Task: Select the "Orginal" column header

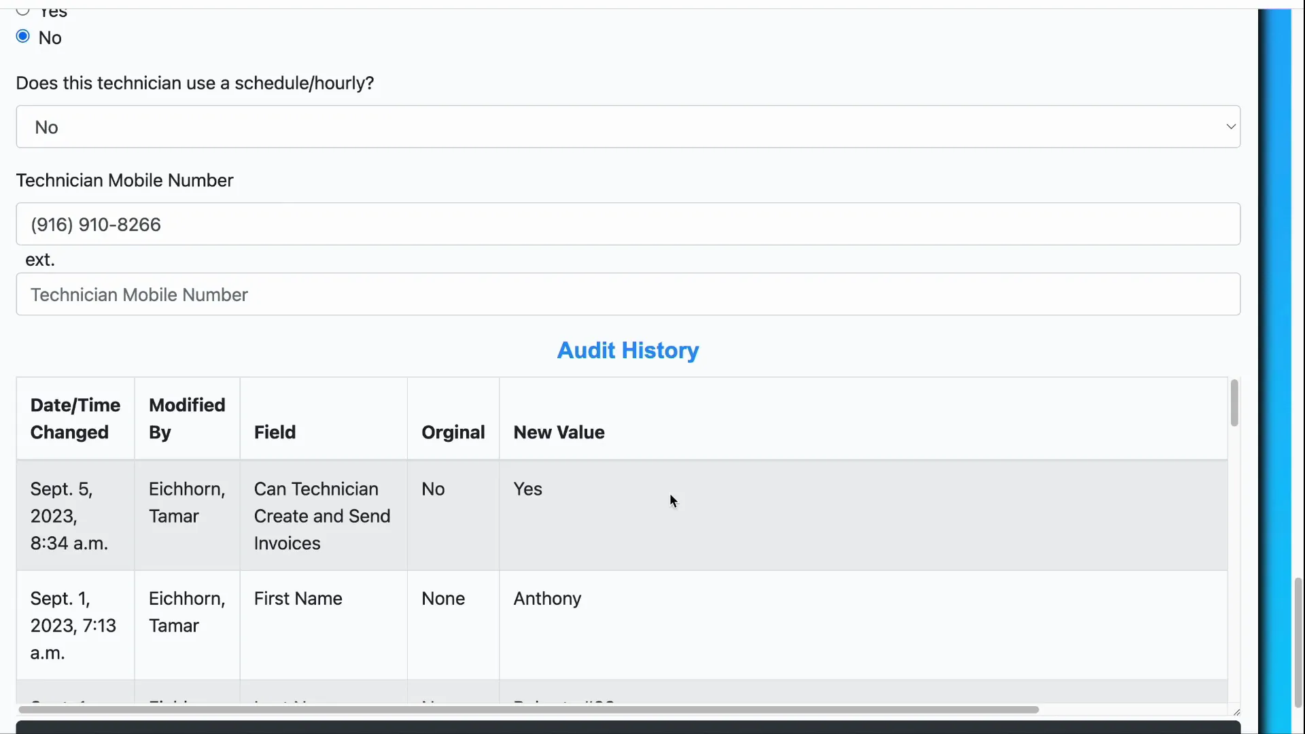Action: pyautogui.click(x=453, y=432)
